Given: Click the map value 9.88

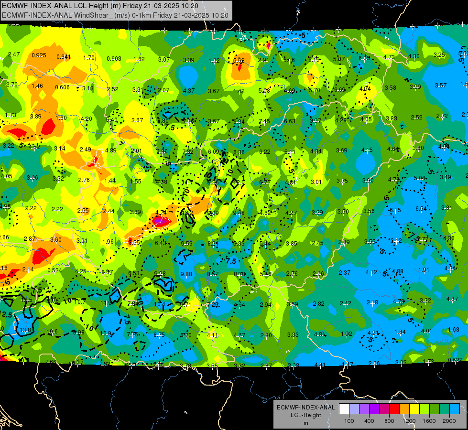Looking at the screenshot, I should 186,274.
